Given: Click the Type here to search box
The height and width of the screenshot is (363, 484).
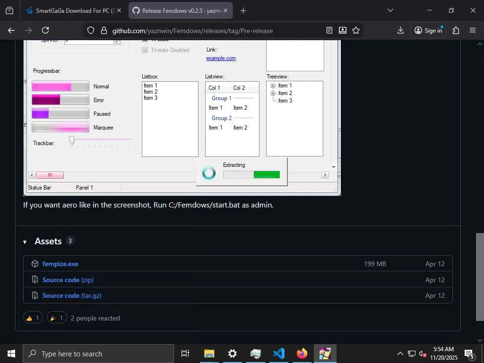Looking at the screenshot, I should 98,354.
